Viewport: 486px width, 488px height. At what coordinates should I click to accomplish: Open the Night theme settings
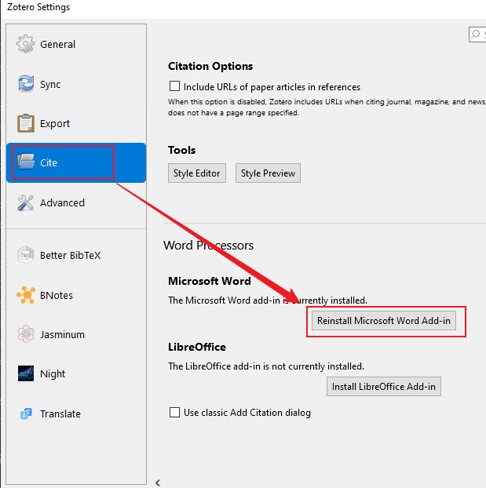pos(76,373)
